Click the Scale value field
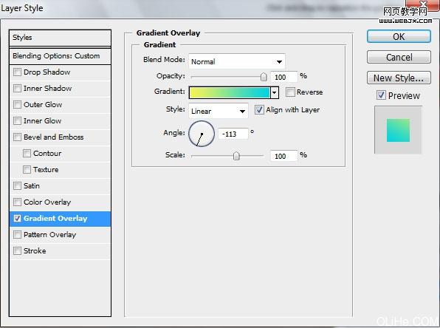The image size is (440, 328). tap(283, 156)
